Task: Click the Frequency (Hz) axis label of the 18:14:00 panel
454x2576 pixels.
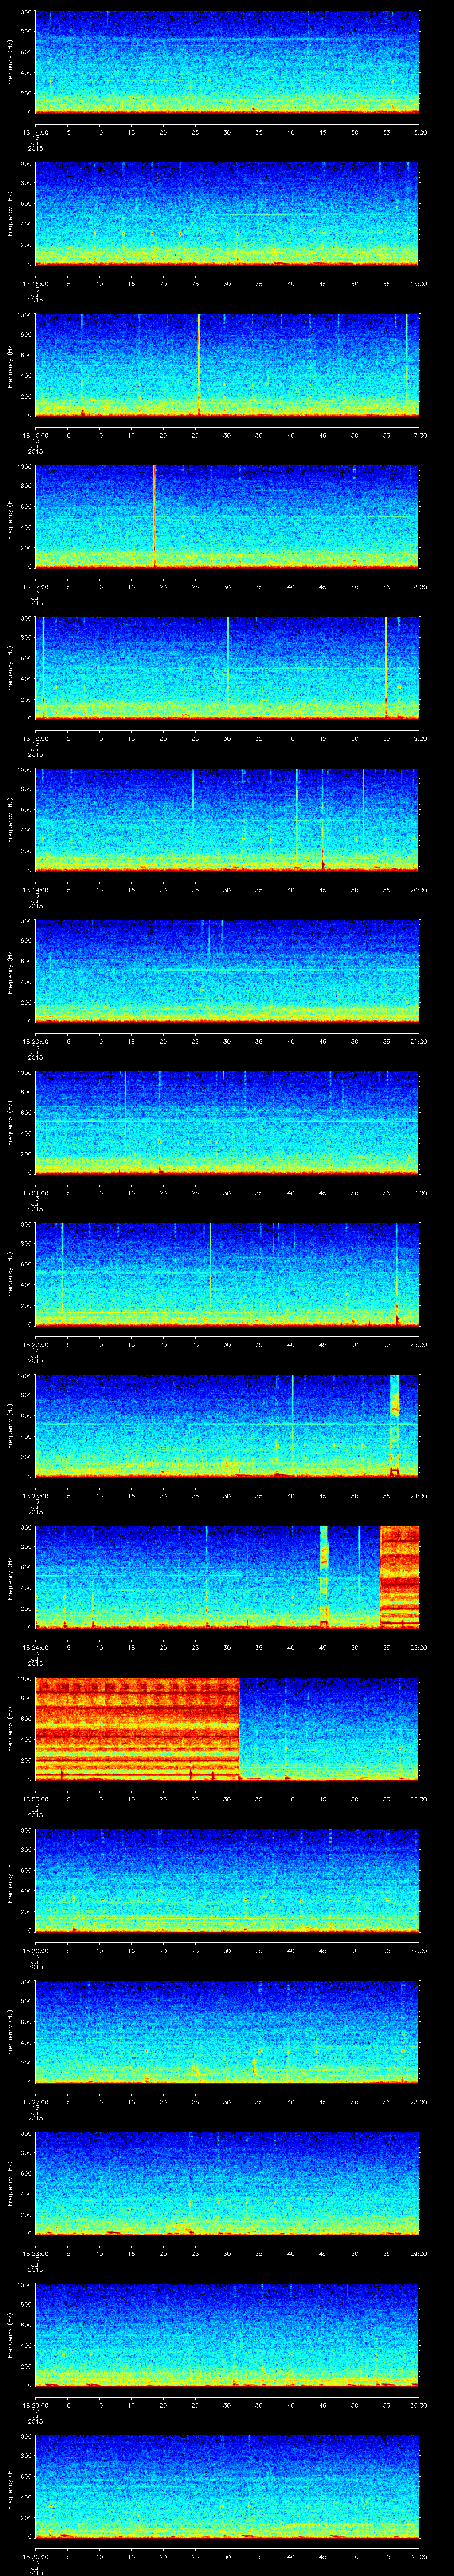Action: click(x=10, y=62)
